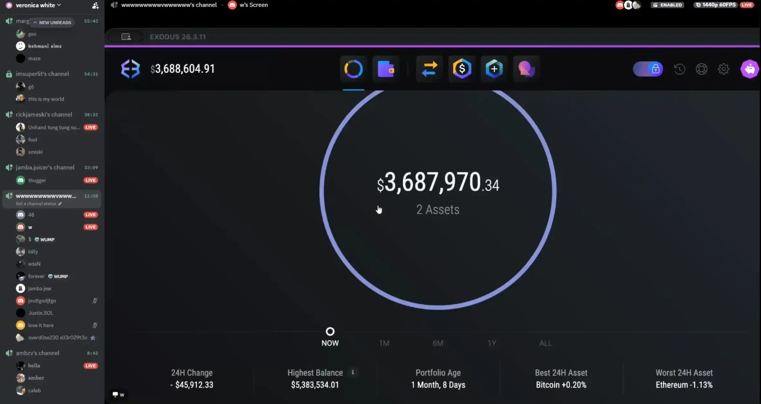Select the NOW timeline marker
Image resolution: width=761 pixels, height=404 pixels.
click(x=330, y=331)
